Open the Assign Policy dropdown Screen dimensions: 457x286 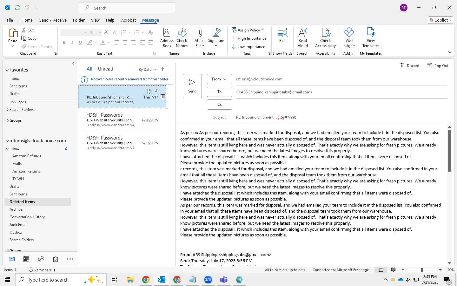pyautogui.click(x=248, y=30)
